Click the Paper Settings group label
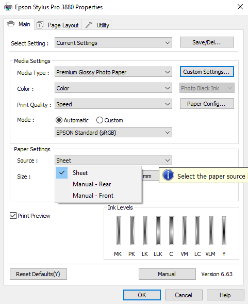 point(32,149)
